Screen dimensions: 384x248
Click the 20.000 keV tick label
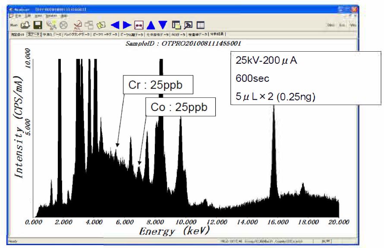[x=339, y=222]
